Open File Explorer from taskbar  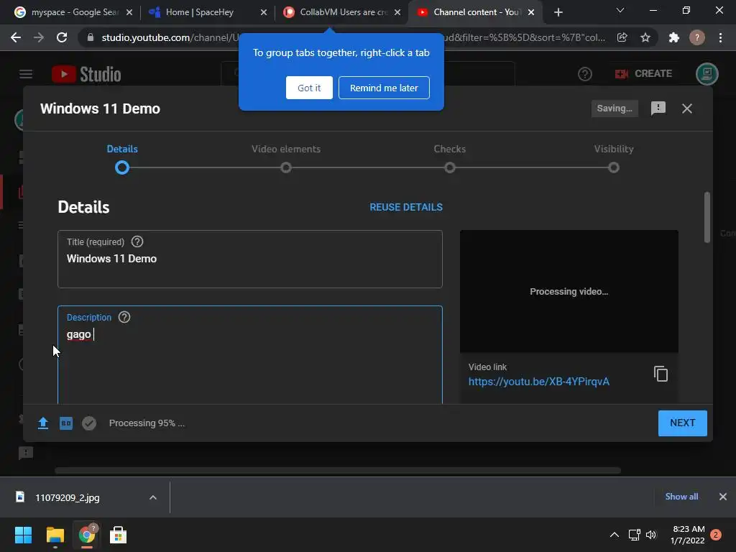[55, 535]
